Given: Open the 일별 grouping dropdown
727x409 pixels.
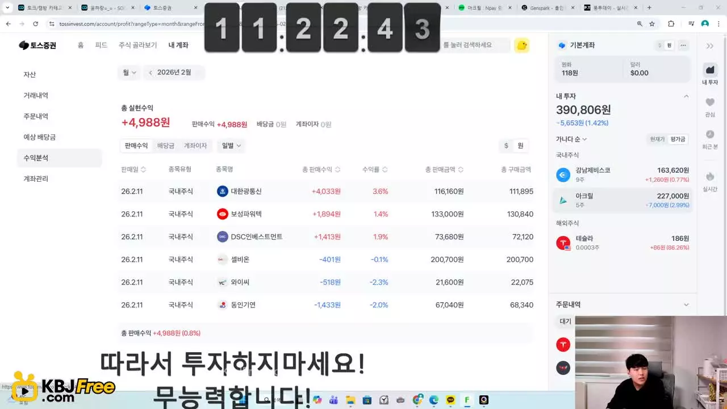Looking at the screenshot, I should click(x=231, y=146).
